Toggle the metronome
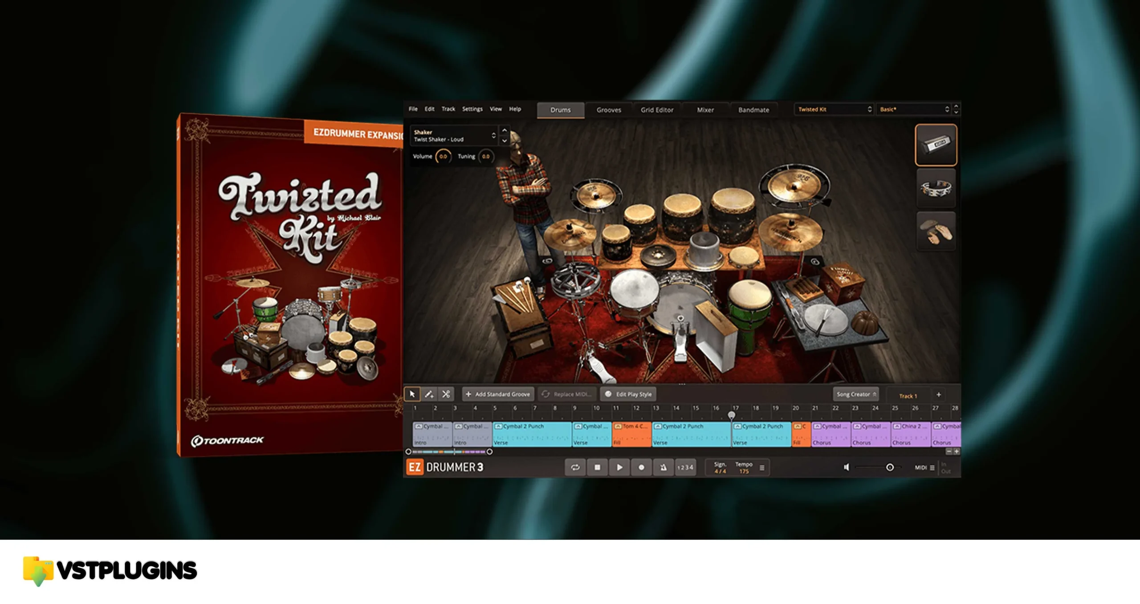Image resolution: width=1140 pixels, height=604 pixels. [x=663, y=467]
